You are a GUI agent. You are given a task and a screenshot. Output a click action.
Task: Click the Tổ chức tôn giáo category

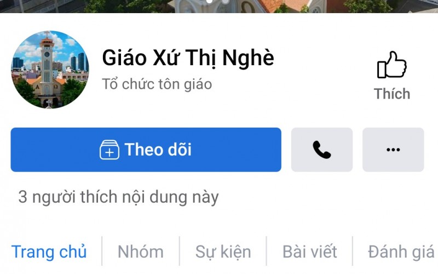click(157, 84)
